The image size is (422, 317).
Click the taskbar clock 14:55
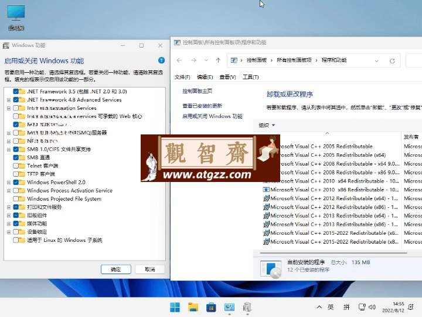[x=393, y=307]
